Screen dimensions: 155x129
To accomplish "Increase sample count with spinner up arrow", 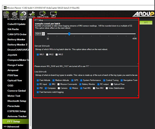I will (x=43, y=33).
